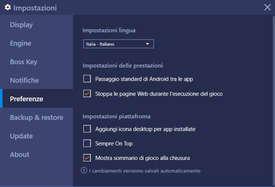
Task: Click the info icon near auto-save note
Action: [84, 170]
